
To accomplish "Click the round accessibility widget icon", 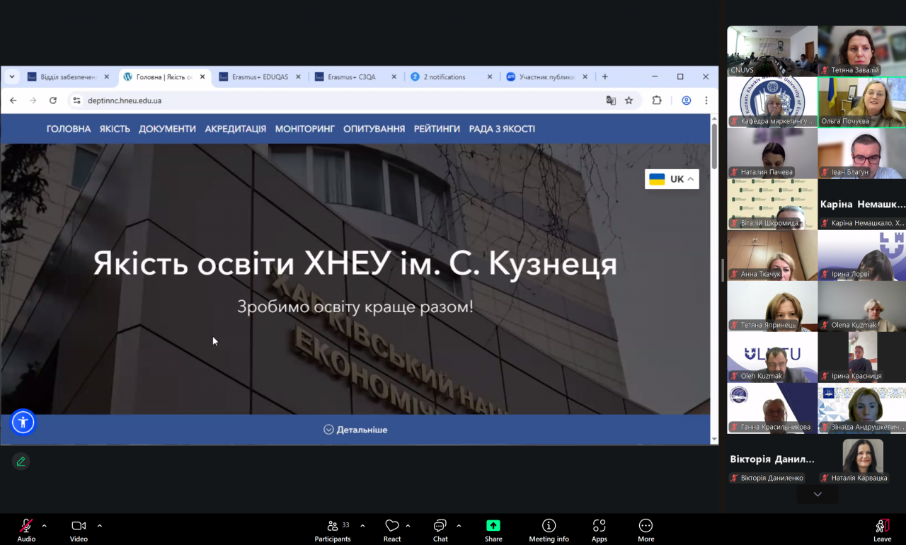I will coord(23,423).
